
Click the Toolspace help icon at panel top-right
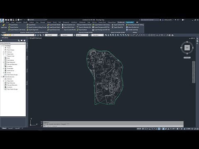[x=24, y=41]
